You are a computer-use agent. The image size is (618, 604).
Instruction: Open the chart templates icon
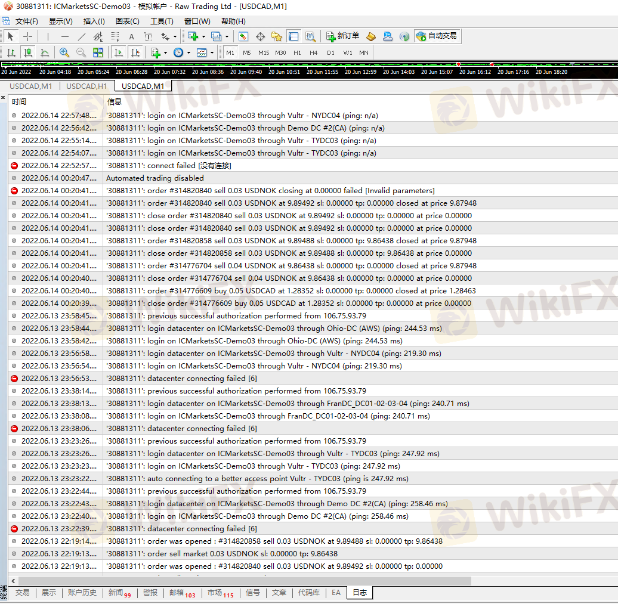(x=202, y=53)
